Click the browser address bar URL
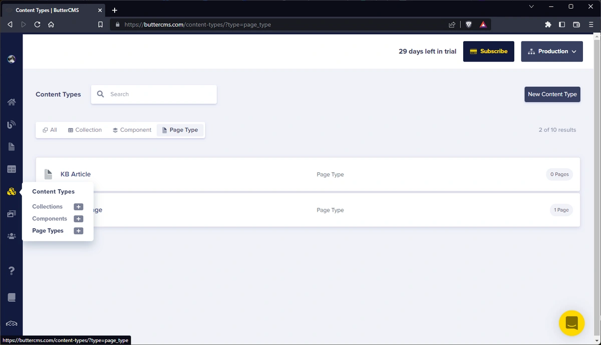The image size is (601, 345). (198, 24)
